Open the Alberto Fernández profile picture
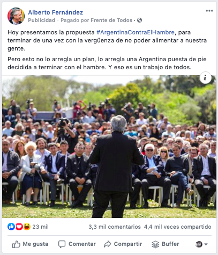The height and width of the screenshot is (255, 218). [16, 16]
